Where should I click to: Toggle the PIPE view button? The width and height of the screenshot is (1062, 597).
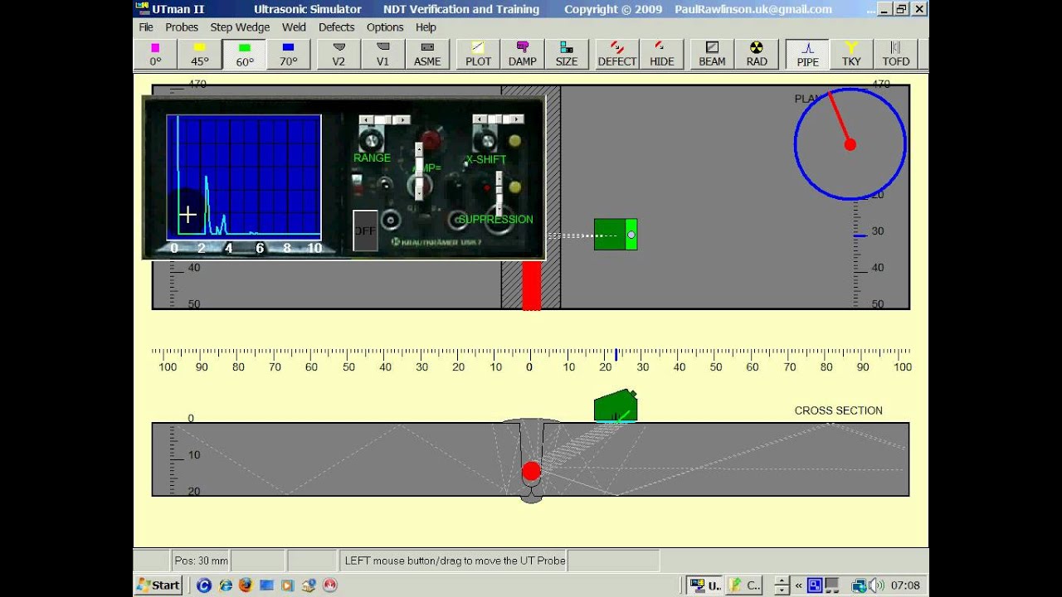807,54
